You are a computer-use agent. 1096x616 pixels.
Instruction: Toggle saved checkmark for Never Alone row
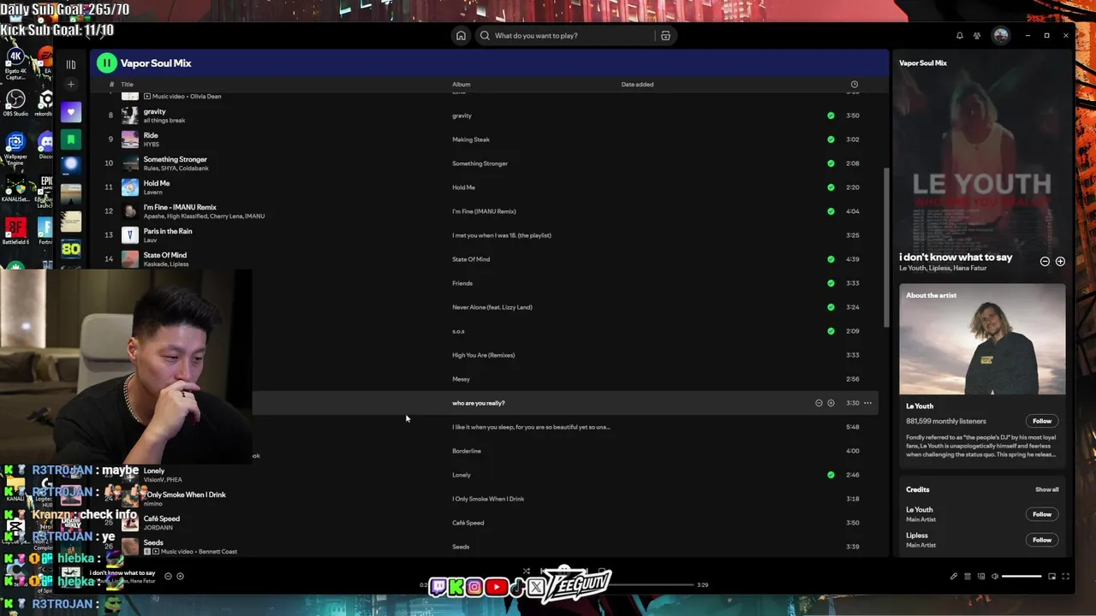click(x=831, y=307)
